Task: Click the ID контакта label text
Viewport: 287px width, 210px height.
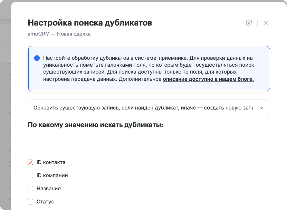Action: pyautogui.click(x=51, y=162)
